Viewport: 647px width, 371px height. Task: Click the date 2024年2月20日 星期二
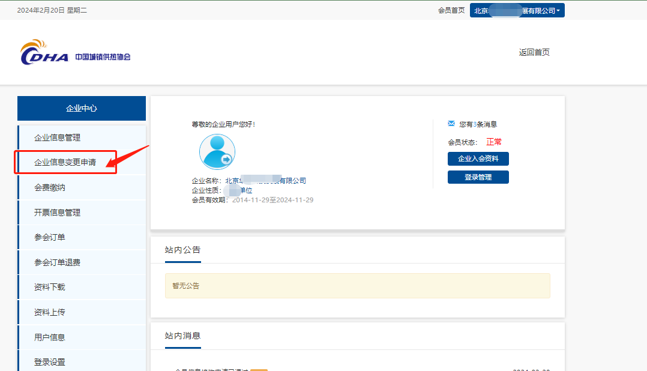(52, 10)
